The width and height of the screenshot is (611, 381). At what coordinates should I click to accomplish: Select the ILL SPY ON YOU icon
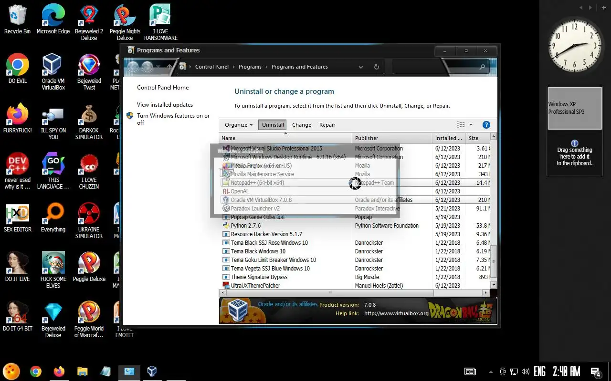(53, 121)
